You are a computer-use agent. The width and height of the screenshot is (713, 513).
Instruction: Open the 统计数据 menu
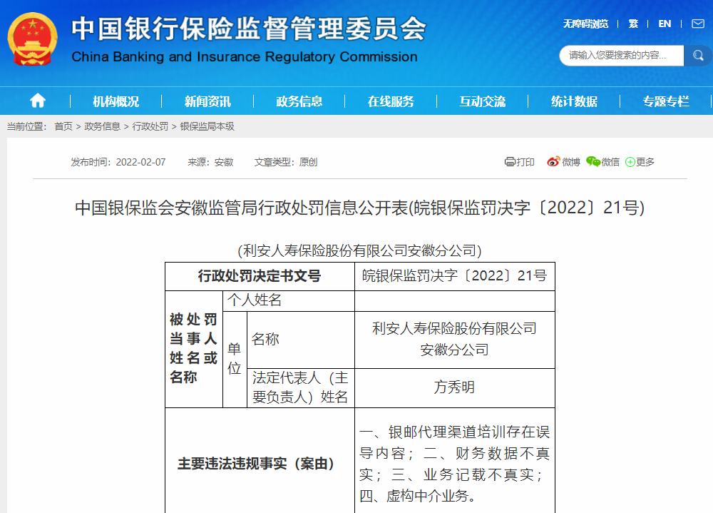[574, 101]
